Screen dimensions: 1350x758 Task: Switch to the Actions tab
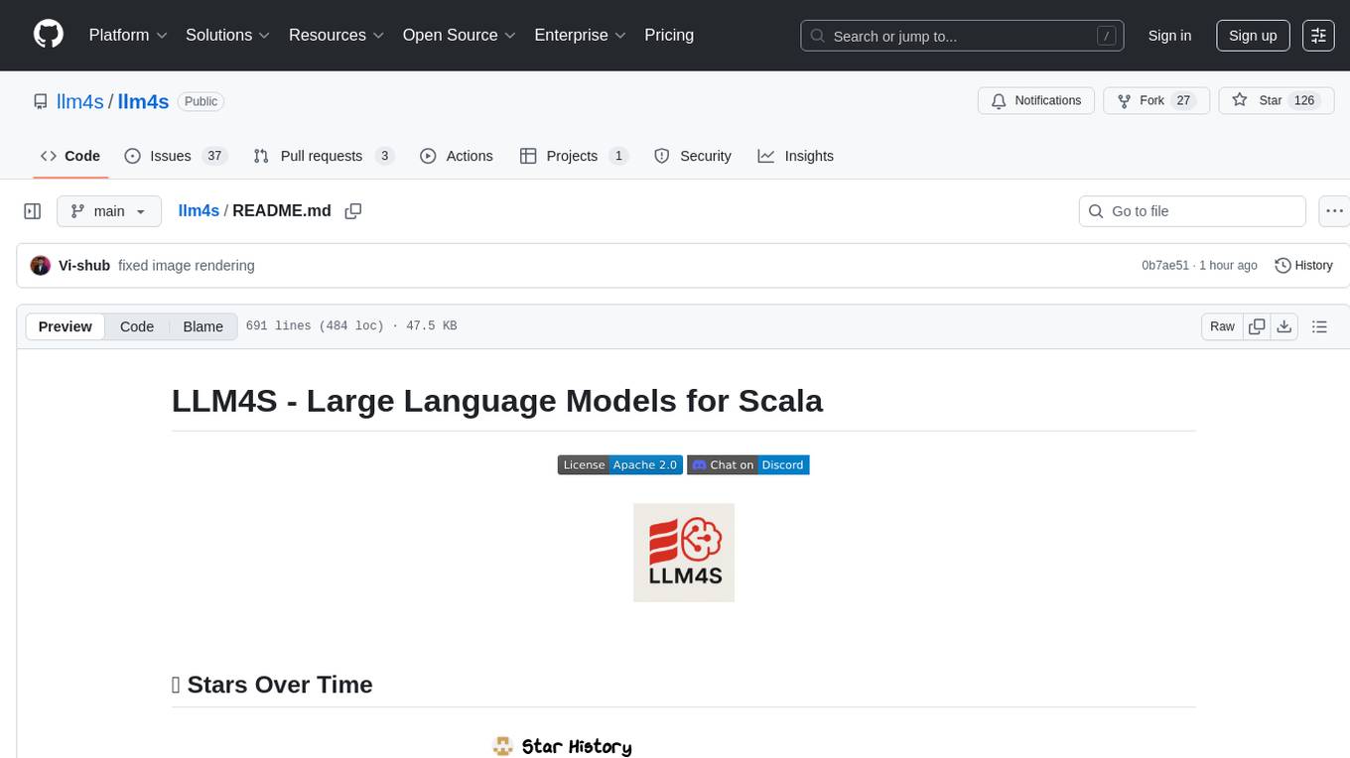[x=457, y=156]
